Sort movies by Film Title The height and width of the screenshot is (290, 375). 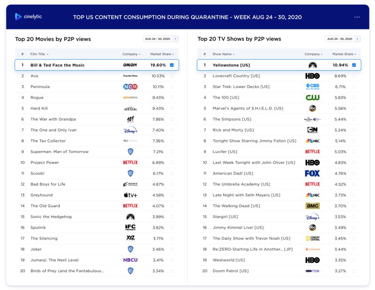(39, 54)
